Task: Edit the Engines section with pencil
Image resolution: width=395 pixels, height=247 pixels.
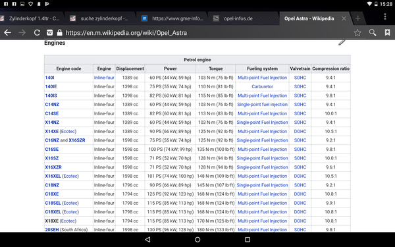Action: pos(342,42)
